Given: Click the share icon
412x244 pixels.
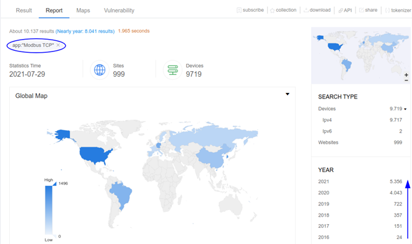Looking at the screenshot, I should tap(362, 10).
